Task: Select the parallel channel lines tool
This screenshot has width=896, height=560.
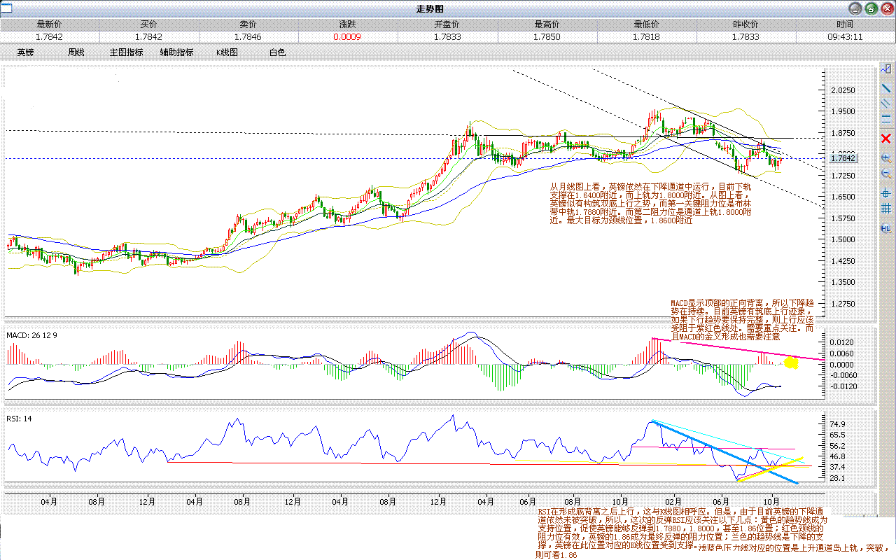Action: pos(886,104)
